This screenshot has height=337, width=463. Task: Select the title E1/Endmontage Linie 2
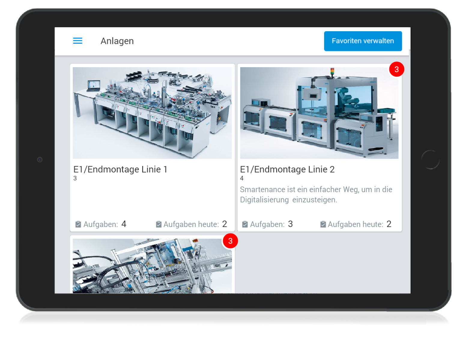(x=287, y=169)
